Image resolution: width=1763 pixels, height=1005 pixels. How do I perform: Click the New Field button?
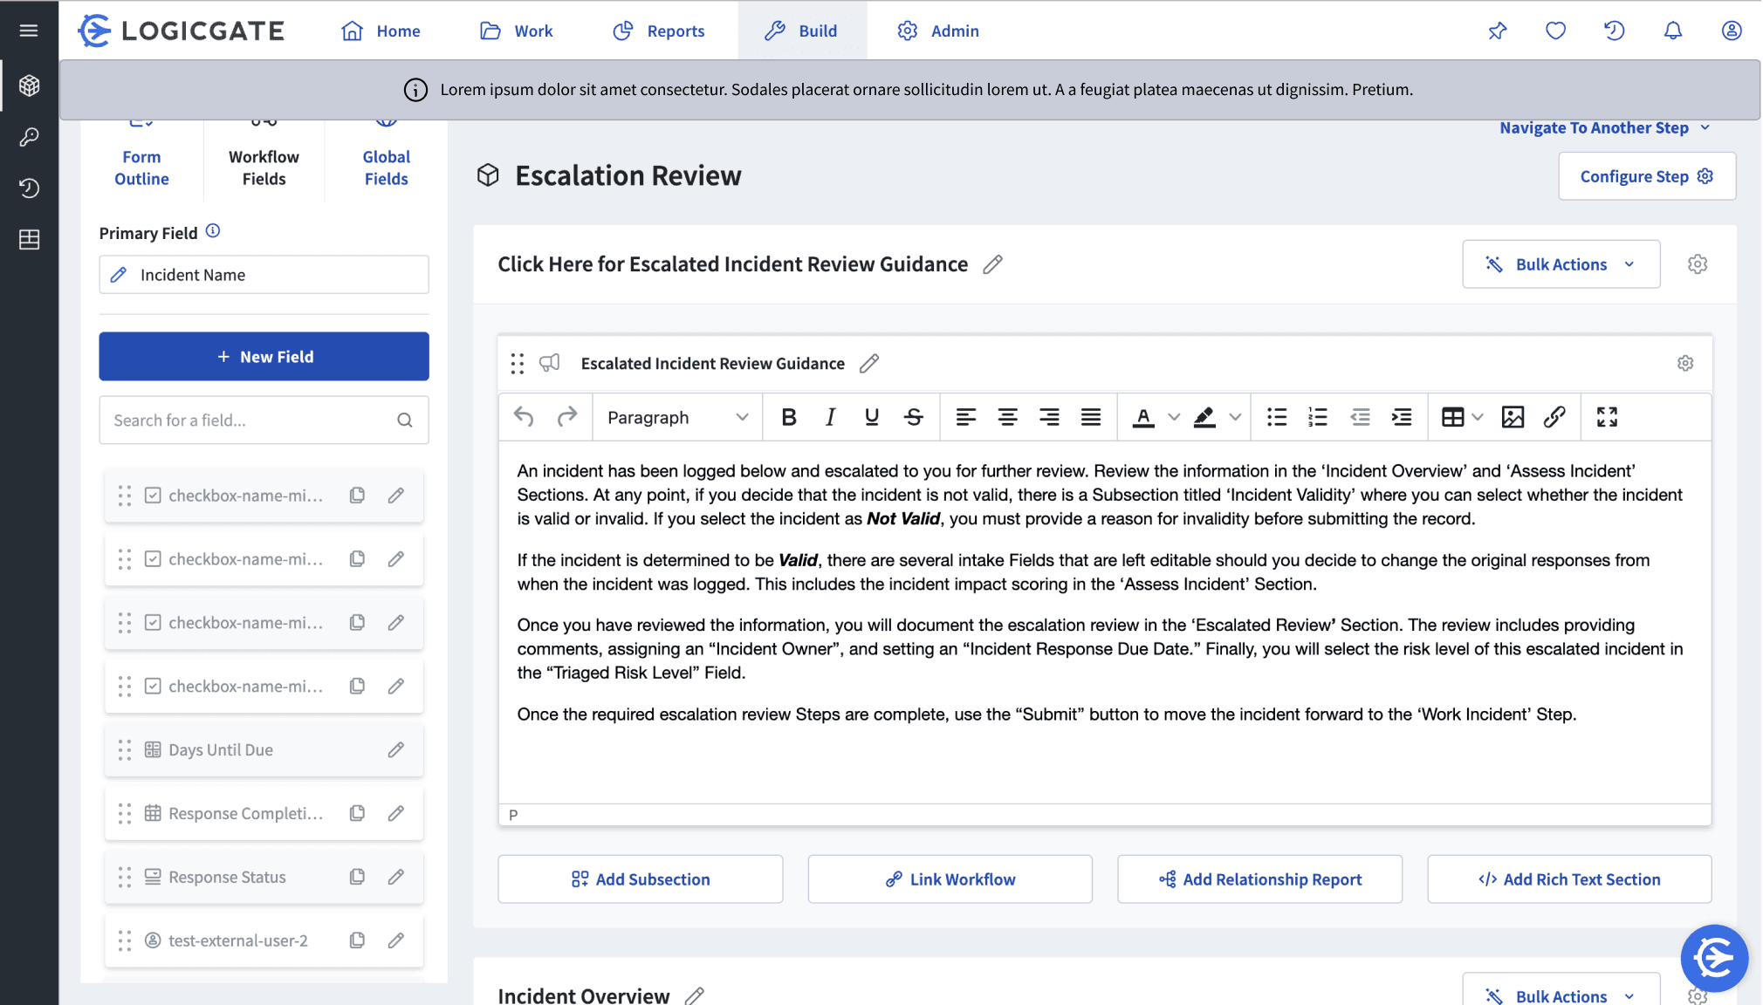(x=264, y=356)
